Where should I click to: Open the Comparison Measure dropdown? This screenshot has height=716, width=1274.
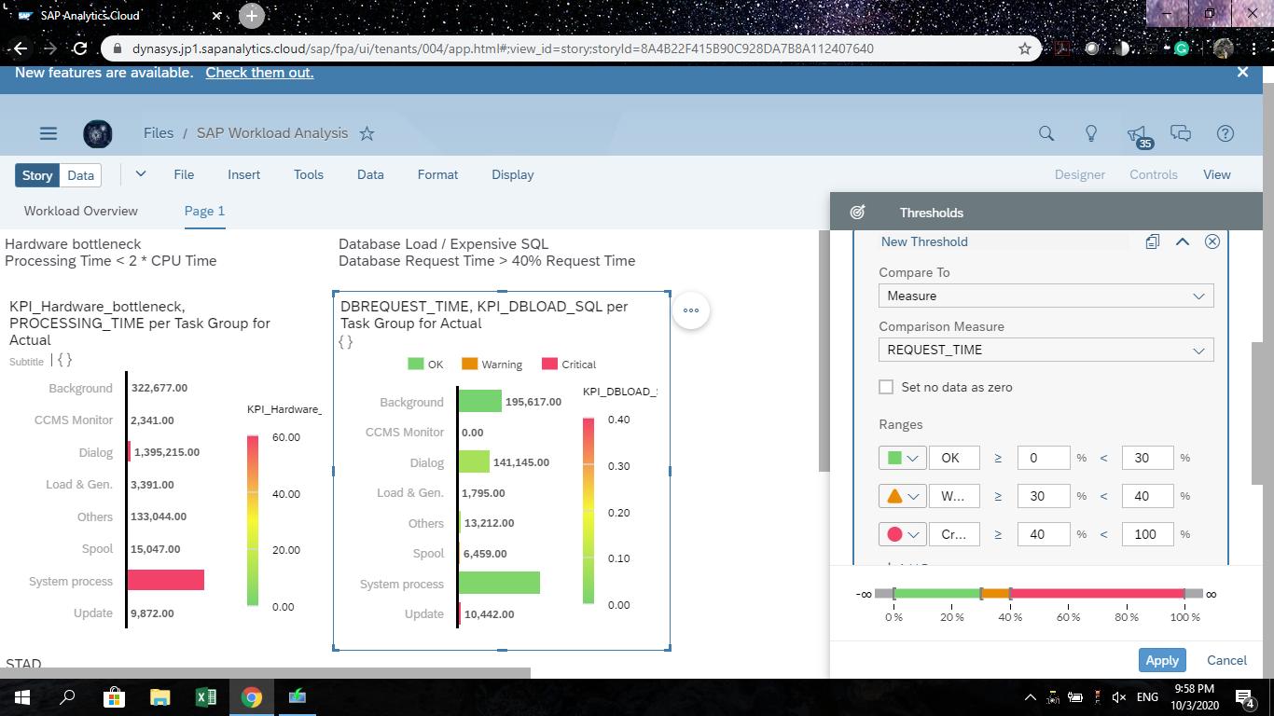pos(1045,349)
